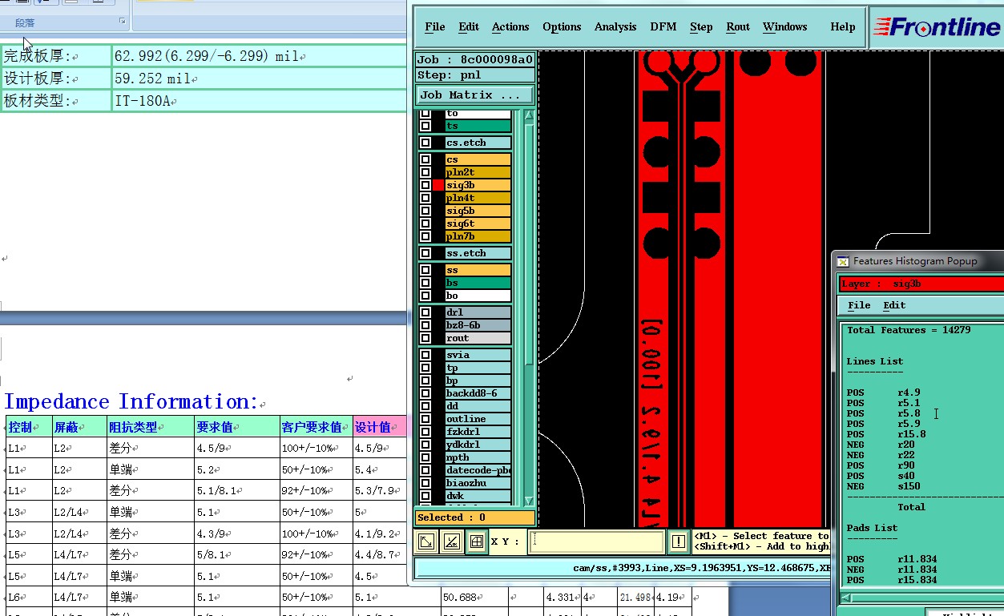Toggle checkbox for layer cs.etch
Viewport: 1004px width, 616px height.
425,143
